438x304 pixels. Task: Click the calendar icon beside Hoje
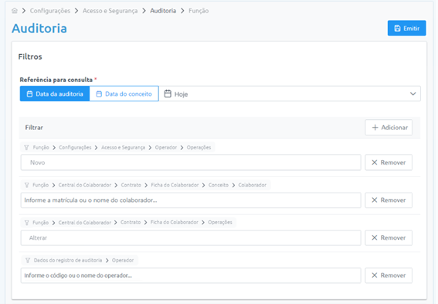168,94
